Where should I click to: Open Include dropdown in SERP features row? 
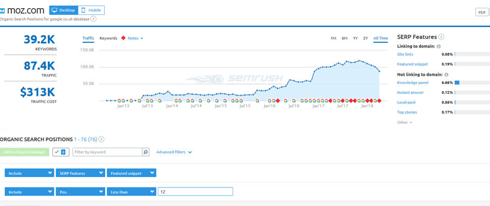pos(29,173)
